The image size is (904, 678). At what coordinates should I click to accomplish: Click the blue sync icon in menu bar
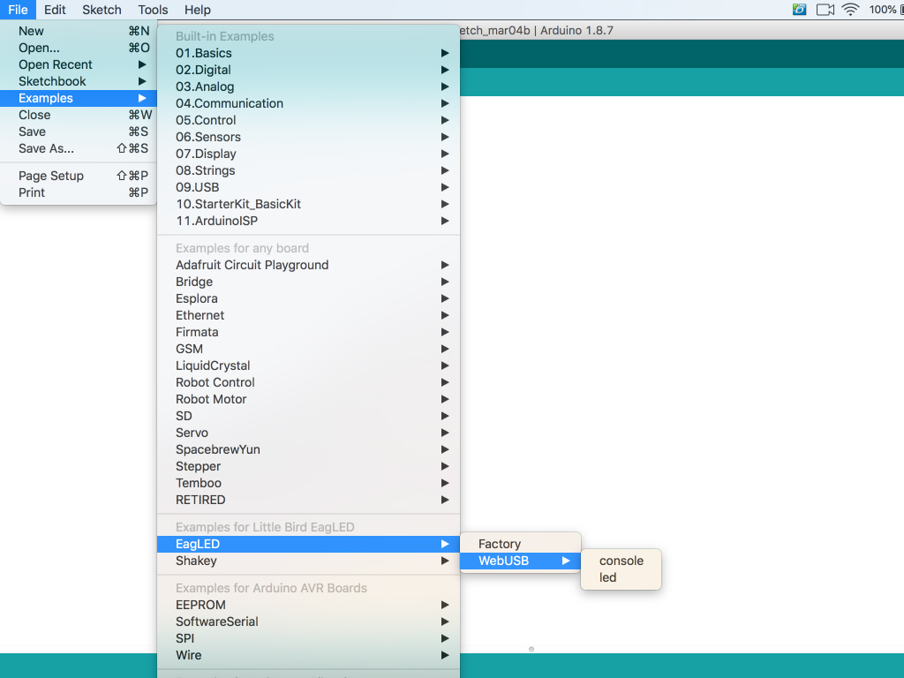(x=799, y=9)
